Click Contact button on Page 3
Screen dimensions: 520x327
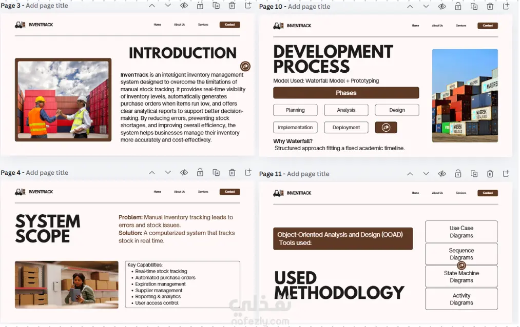tap(230, 25)
